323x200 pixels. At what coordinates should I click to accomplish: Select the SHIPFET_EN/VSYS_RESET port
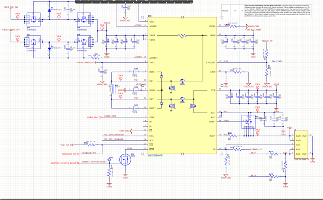point(65,163)
